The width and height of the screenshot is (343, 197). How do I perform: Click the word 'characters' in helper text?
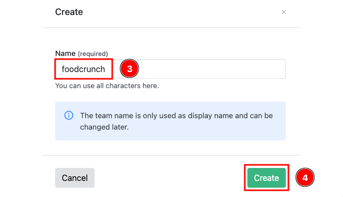123,86
